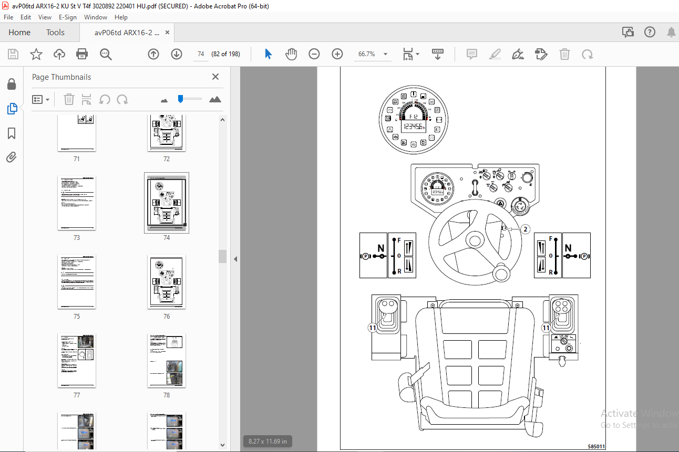This screenshot has width=679, height=452.
Task: Open the E-Sign menu
Action: point(68,17)
